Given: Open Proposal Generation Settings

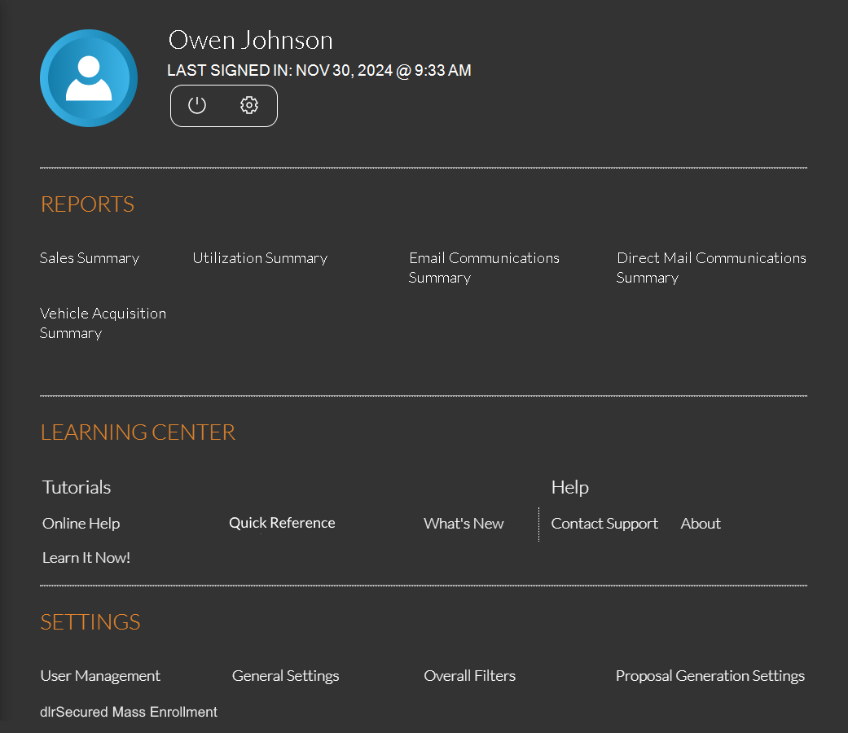Looking at the screenshot, I should click(710, 676).
